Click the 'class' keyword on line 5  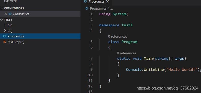114,42
